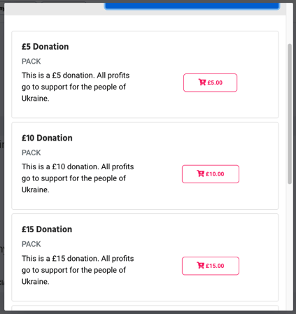Select the £5 Donation heading
Viewport: 296px width, 314px height.
click(45, 47)
